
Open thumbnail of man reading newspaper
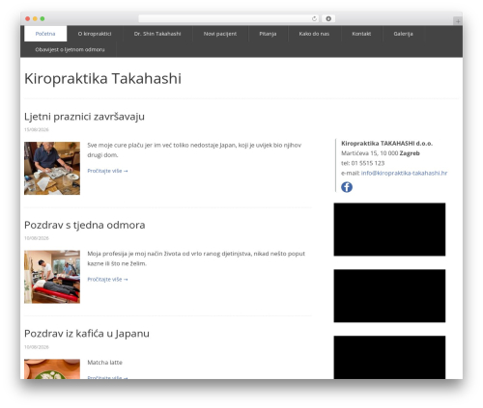(x=52, y=168)
